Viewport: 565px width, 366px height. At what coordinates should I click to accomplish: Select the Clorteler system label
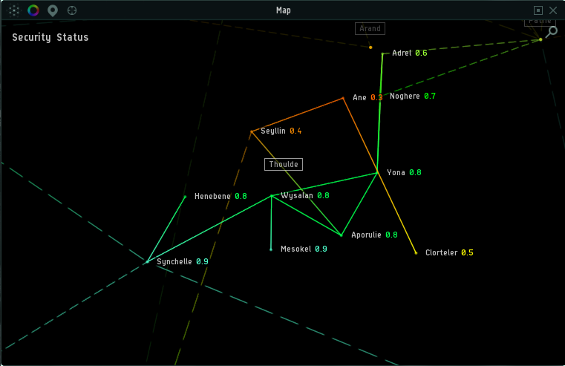point(441,252)
